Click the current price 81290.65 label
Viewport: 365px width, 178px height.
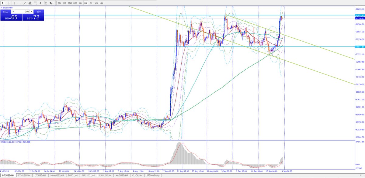tap(360, 19)
